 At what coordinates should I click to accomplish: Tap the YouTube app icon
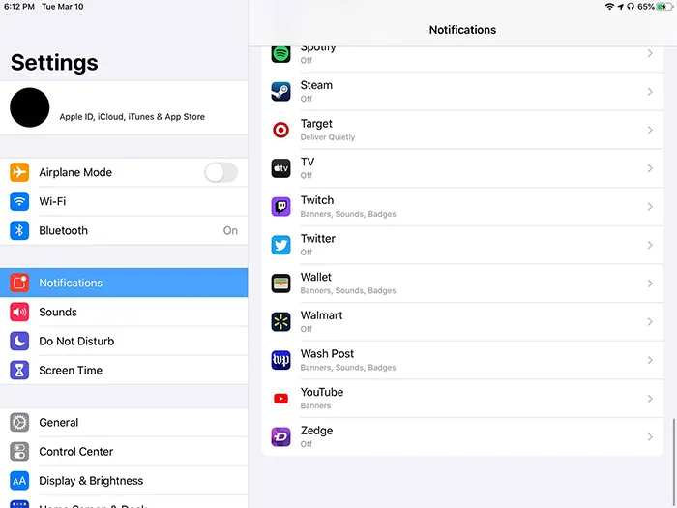(280, 398)
